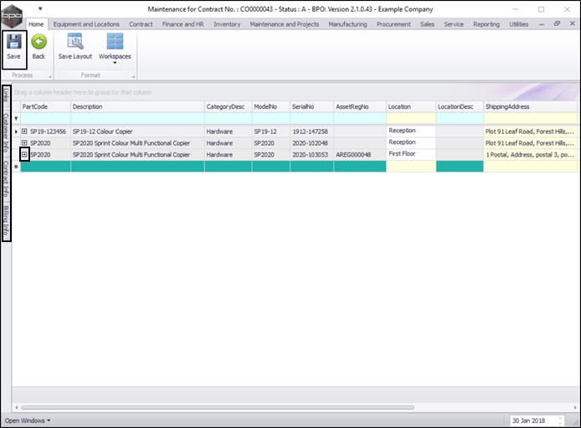
Task: Open the Procurement ribbon tab
Action: [x=393, y=24]
